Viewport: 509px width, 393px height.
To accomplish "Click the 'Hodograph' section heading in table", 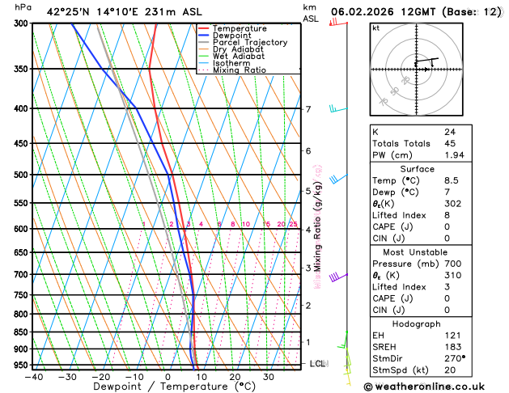I will pos(416,324).
